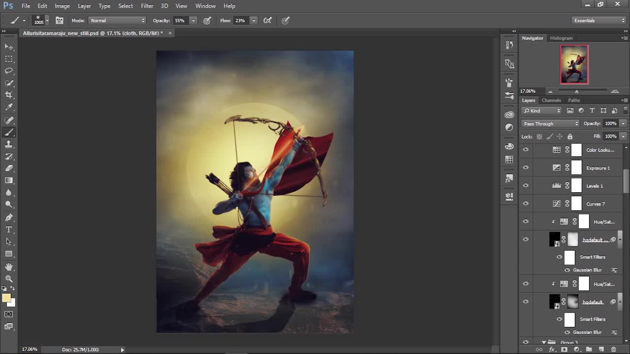Screen dimensions: 630x354
Task: Open the layer Opacity dropdown arrow
Action: (x=623, y=123)
